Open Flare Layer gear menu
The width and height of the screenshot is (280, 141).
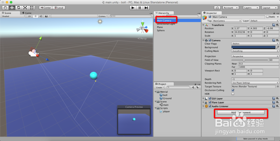[277, 102]
